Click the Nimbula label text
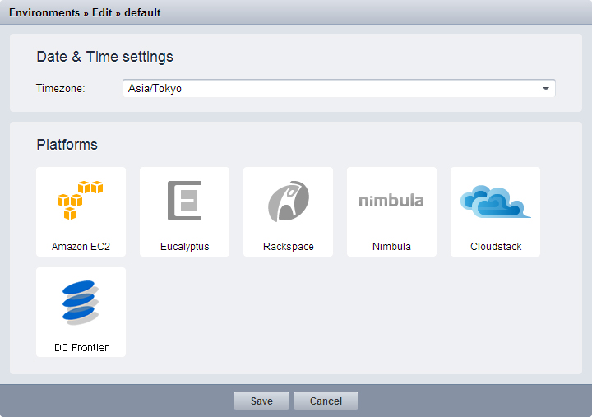 coord(391,247)
